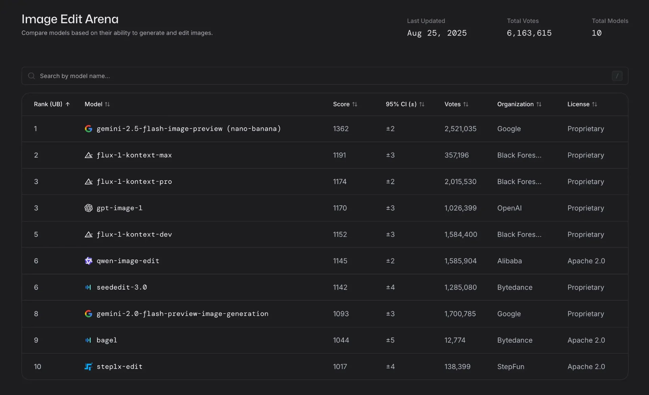
Task: Sort table by Votes column header
Action: [456, 104]
